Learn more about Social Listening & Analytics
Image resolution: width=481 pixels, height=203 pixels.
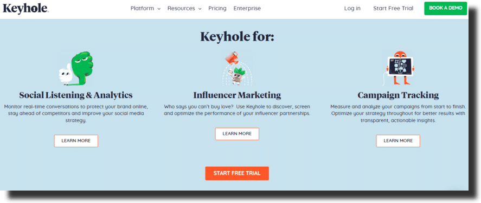click(x=76, y=141)
